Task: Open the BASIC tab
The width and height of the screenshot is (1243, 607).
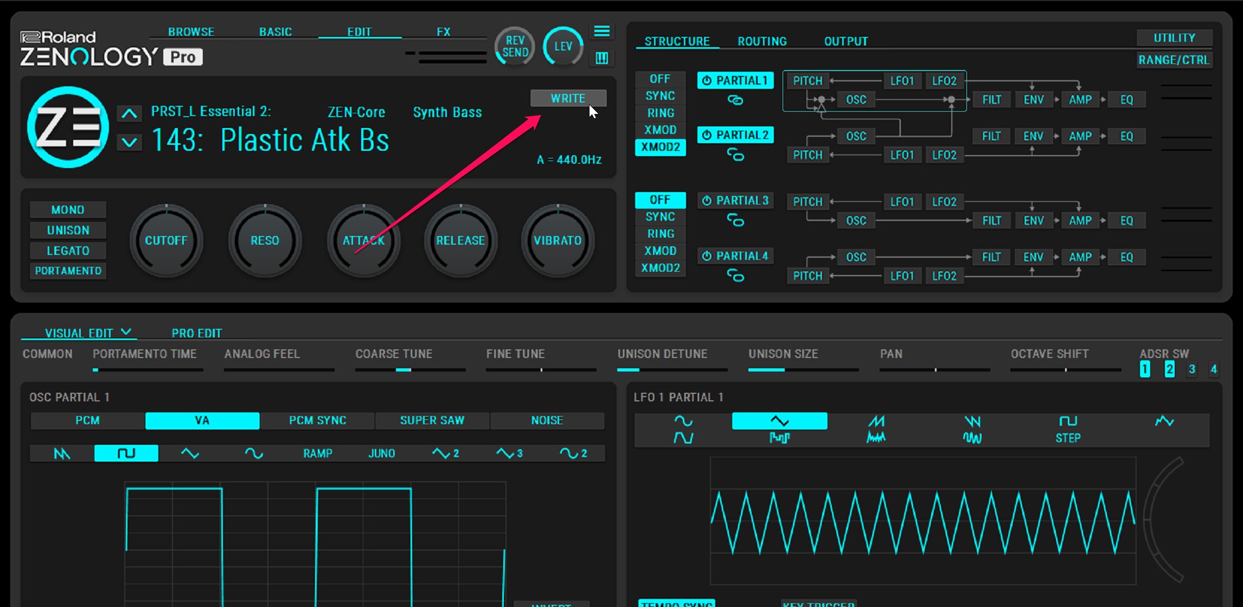Action: click(x=275, y=32)
